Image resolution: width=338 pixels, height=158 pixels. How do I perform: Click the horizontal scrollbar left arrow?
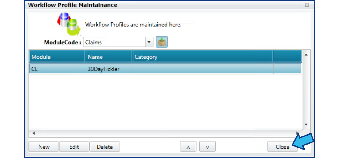(x=33, y=133)
